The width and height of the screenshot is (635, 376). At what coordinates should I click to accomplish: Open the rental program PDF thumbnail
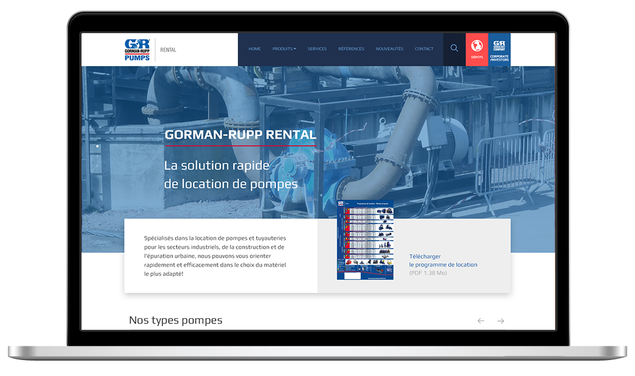[365, 240]
